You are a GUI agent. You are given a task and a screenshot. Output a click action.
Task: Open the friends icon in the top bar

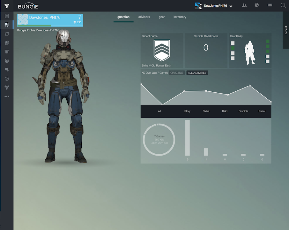point(244,5)
